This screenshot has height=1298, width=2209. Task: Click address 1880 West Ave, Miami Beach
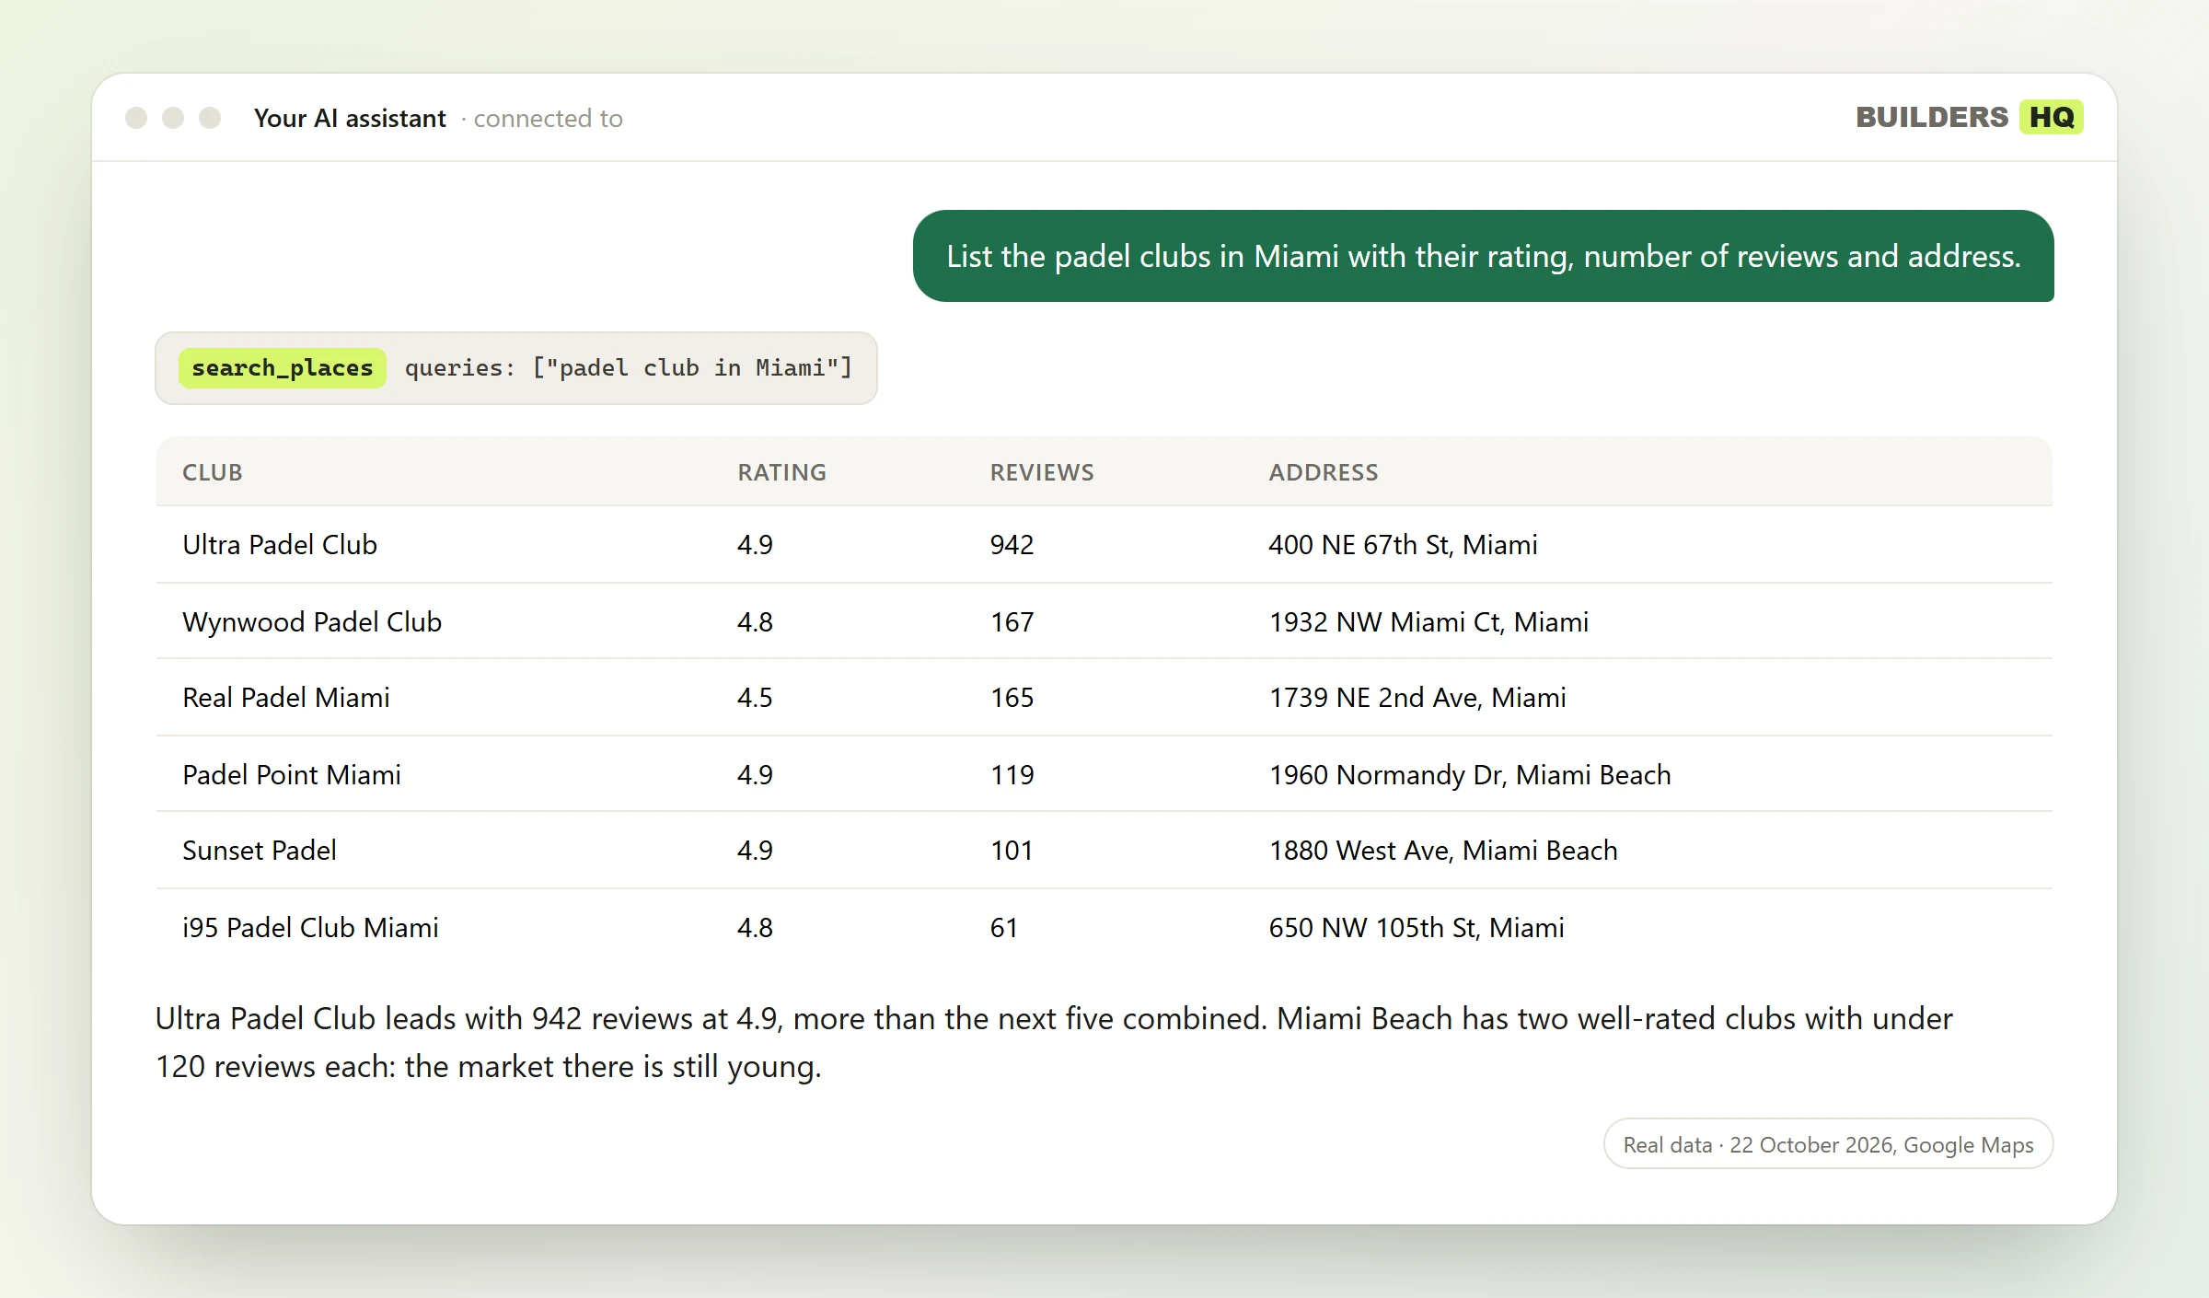[1443, 851]
